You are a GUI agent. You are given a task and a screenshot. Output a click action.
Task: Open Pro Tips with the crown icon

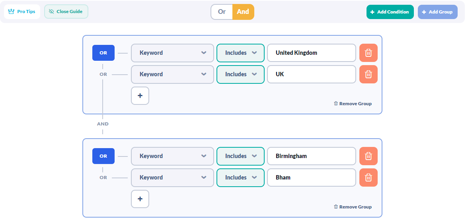pos(22,12)
